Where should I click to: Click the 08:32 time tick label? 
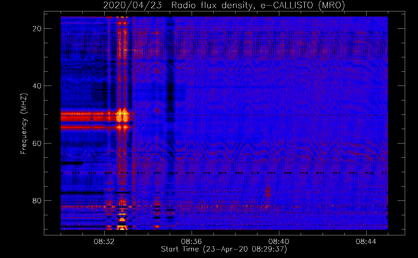coord(104,242)
